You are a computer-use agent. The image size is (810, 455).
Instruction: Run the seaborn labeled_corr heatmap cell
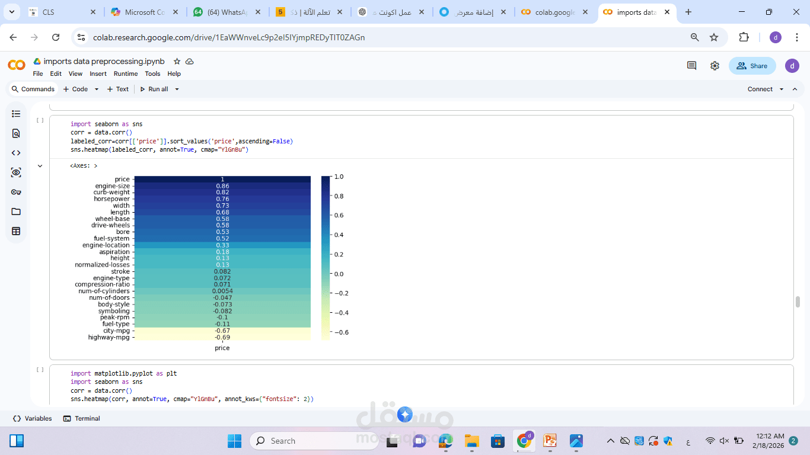tap(40, 120)
